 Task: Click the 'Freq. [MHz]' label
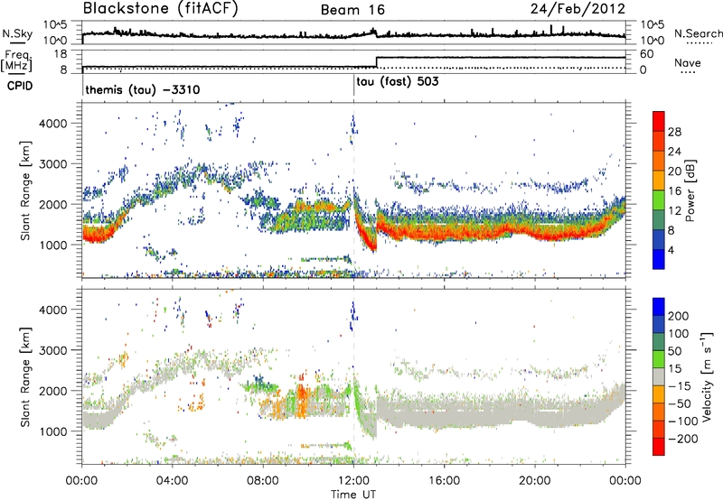[x=16, y=61]
